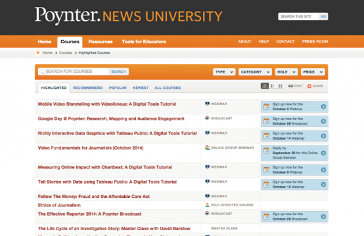Click arrow icon on October 9 Webinar signup
Image resolution: width=364 pixels, height=236 pixels.
click(x=323, y=170)
